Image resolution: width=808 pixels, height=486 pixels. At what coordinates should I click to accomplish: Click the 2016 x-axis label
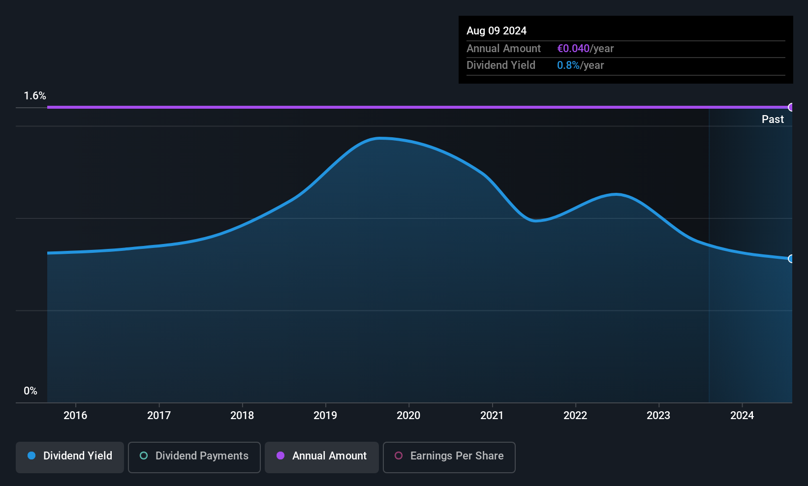point(75,416)
